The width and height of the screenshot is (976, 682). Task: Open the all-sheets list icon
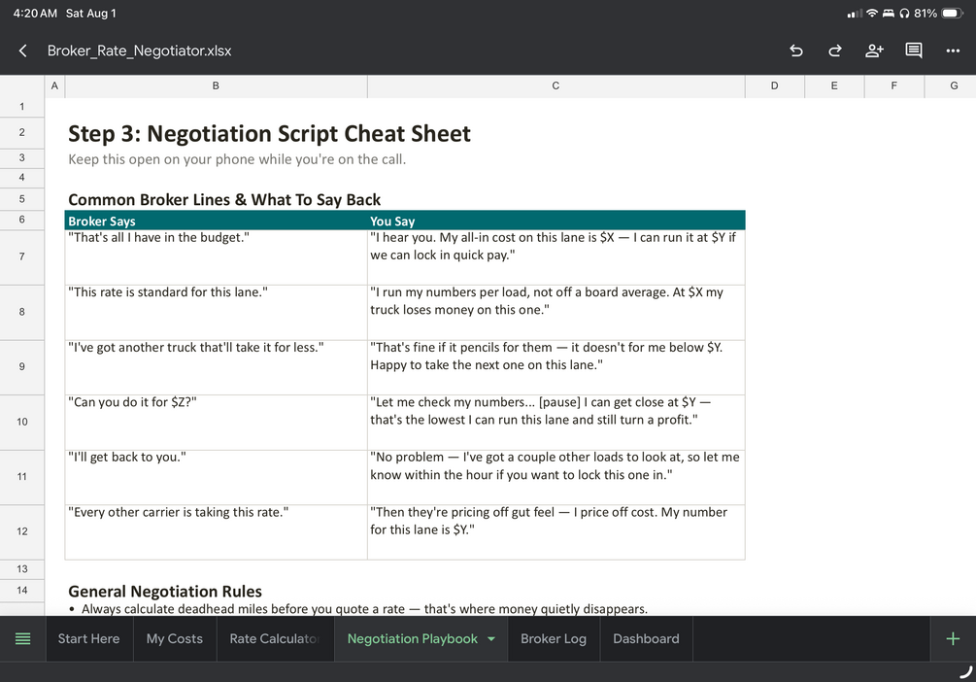(22, 638)
